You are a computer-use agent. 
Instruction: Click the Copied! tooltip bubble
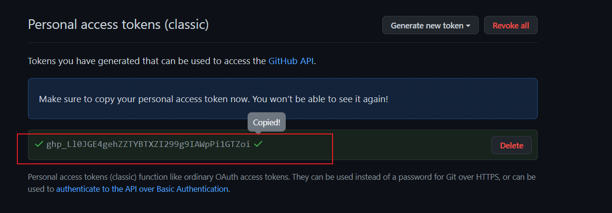click(x=266, y=122)
